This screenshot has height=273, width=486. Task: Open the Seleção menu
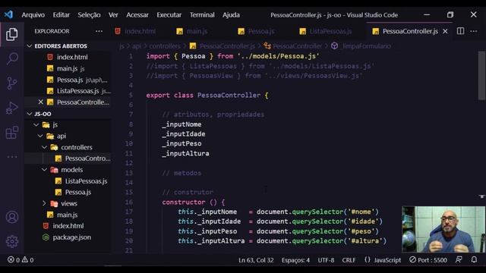pyautogui.click(x=89, y=15)
